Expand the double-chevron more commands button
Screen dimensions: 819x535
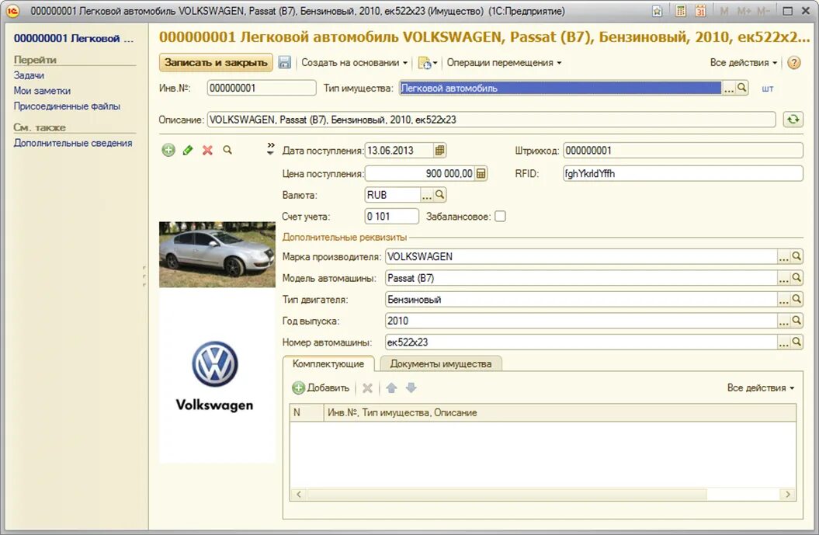pos(270,149)
